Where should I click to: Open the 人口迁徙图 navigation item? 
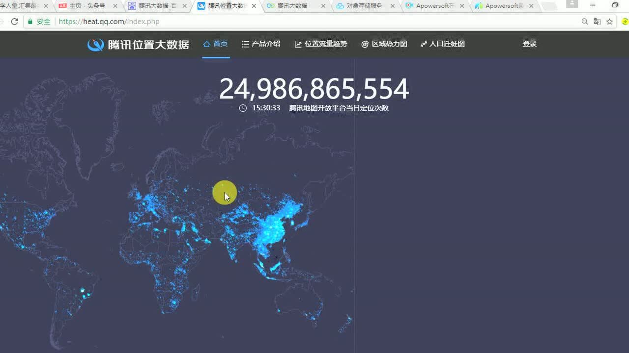[442, 44]
